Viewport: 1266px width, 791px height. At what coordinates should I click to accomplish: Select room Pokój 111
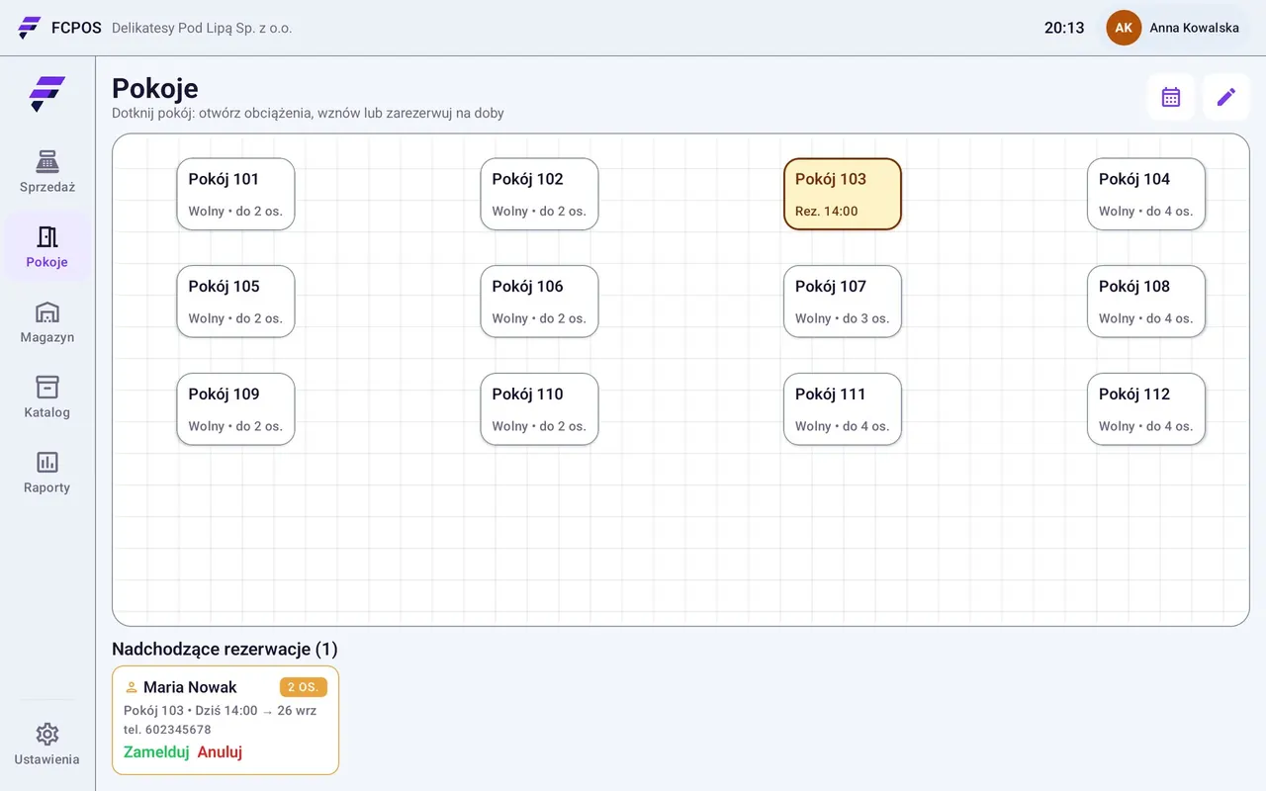pos(843,409)
